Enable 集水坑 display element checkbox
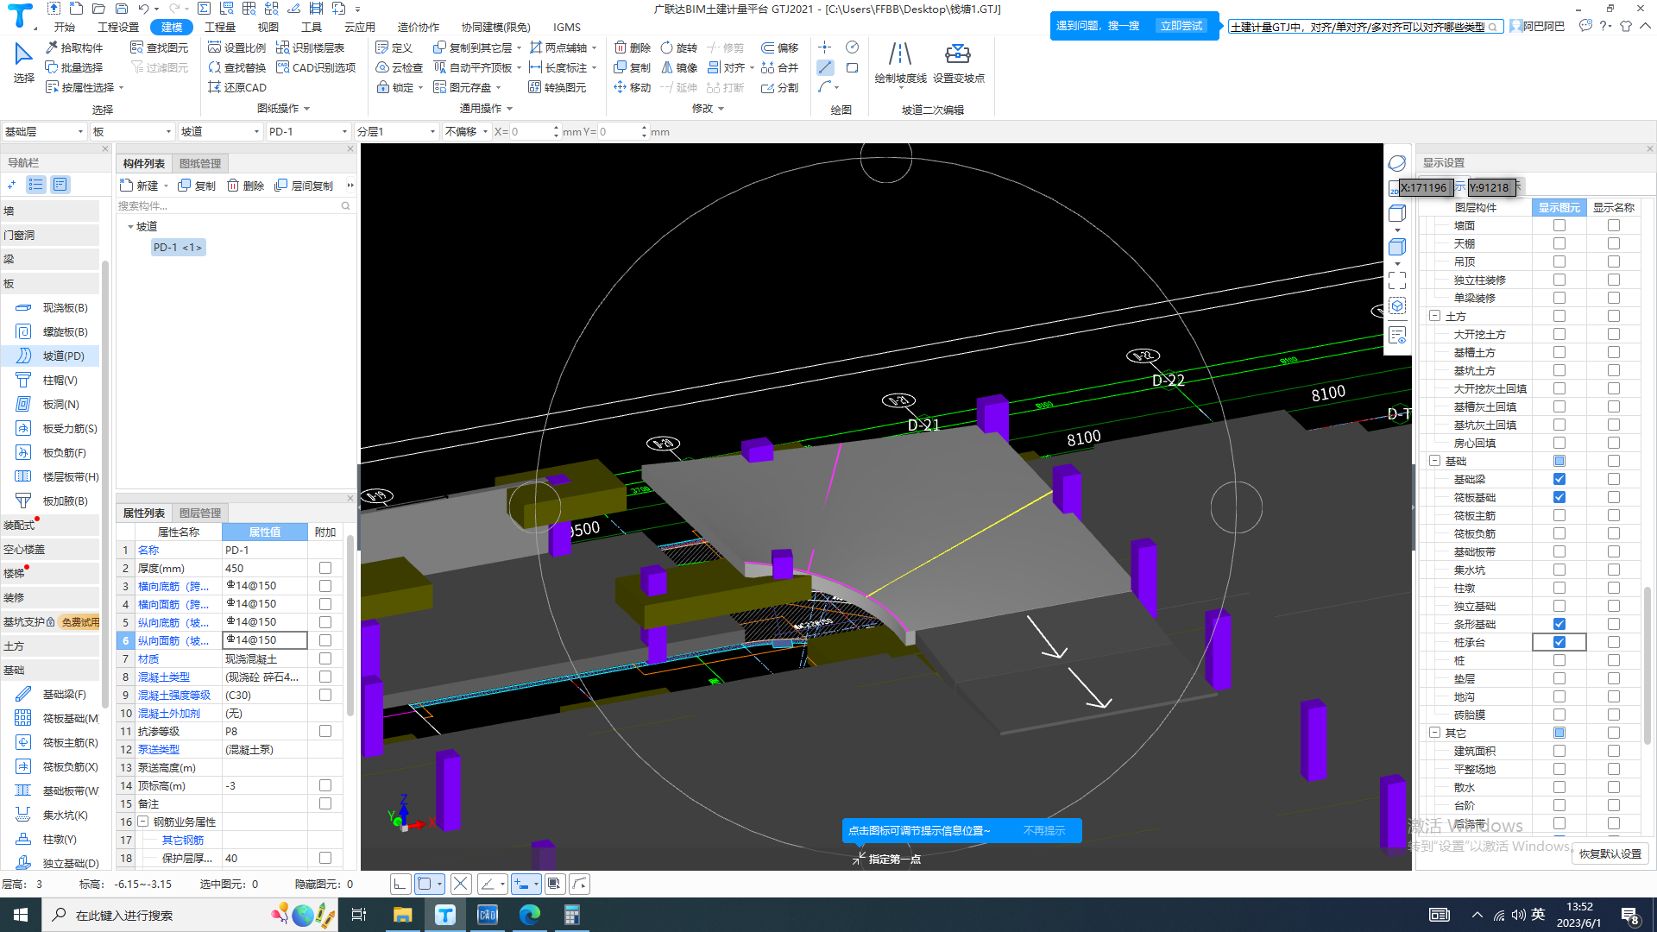Screen dimensions: 1657x932 click(x=1559, y=570)
